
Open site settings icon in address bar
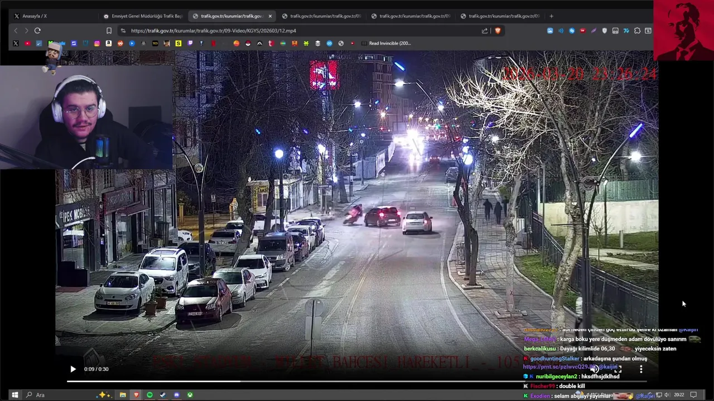click(x=123, y=31)
